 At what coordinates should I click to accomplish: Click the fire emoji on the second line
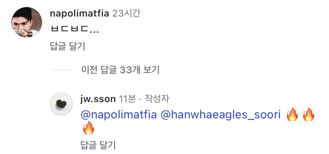(88, 129)
